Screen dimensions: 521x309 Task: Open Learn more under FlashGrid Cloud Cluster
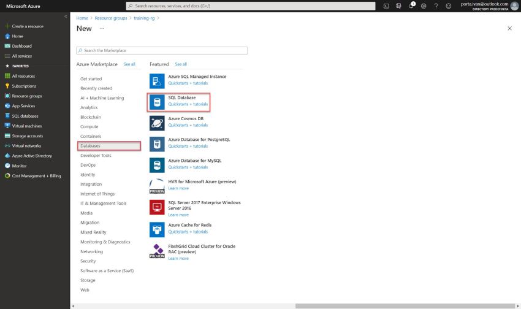point(178,259)
